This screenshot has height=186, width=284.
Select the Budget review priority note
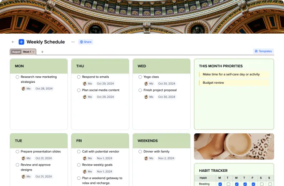234,83
